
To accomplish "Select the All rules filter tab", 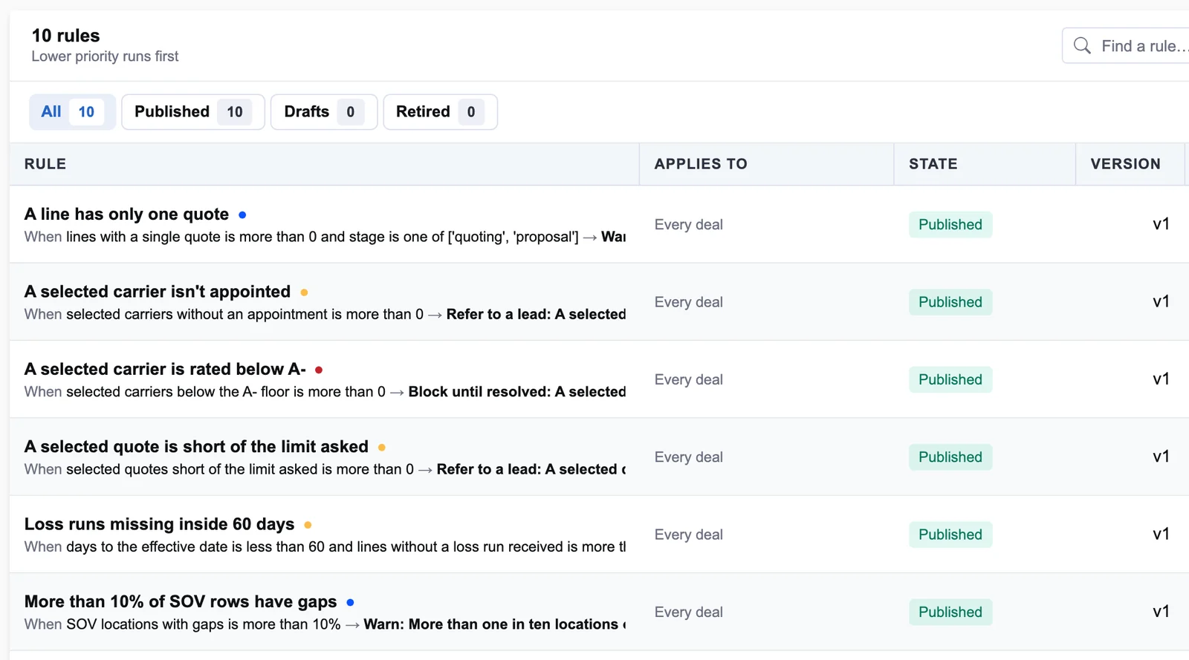I will pos(72,112).
